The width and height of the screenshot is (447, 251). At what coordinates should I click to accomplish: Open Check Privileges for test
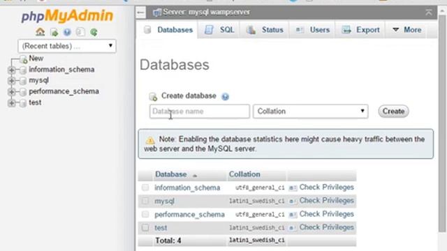pos(326,227)
